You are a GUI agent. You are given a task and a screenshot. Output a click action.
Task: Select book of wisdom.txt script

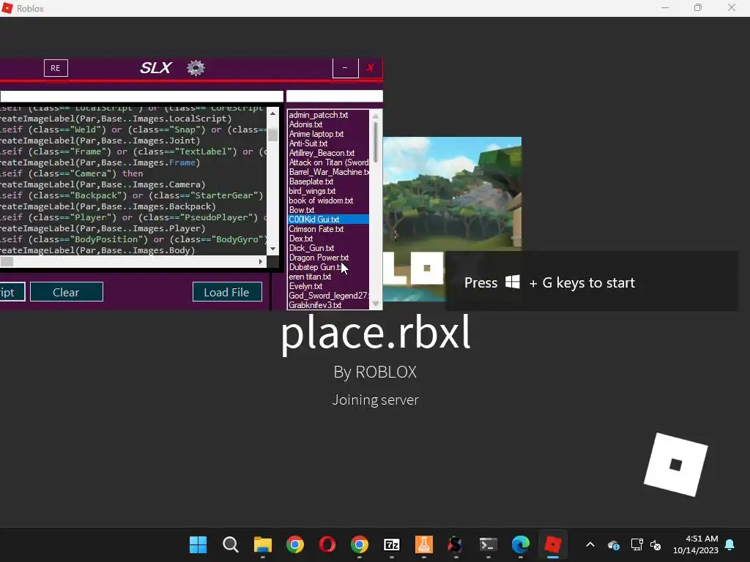[x=321, y=201]
